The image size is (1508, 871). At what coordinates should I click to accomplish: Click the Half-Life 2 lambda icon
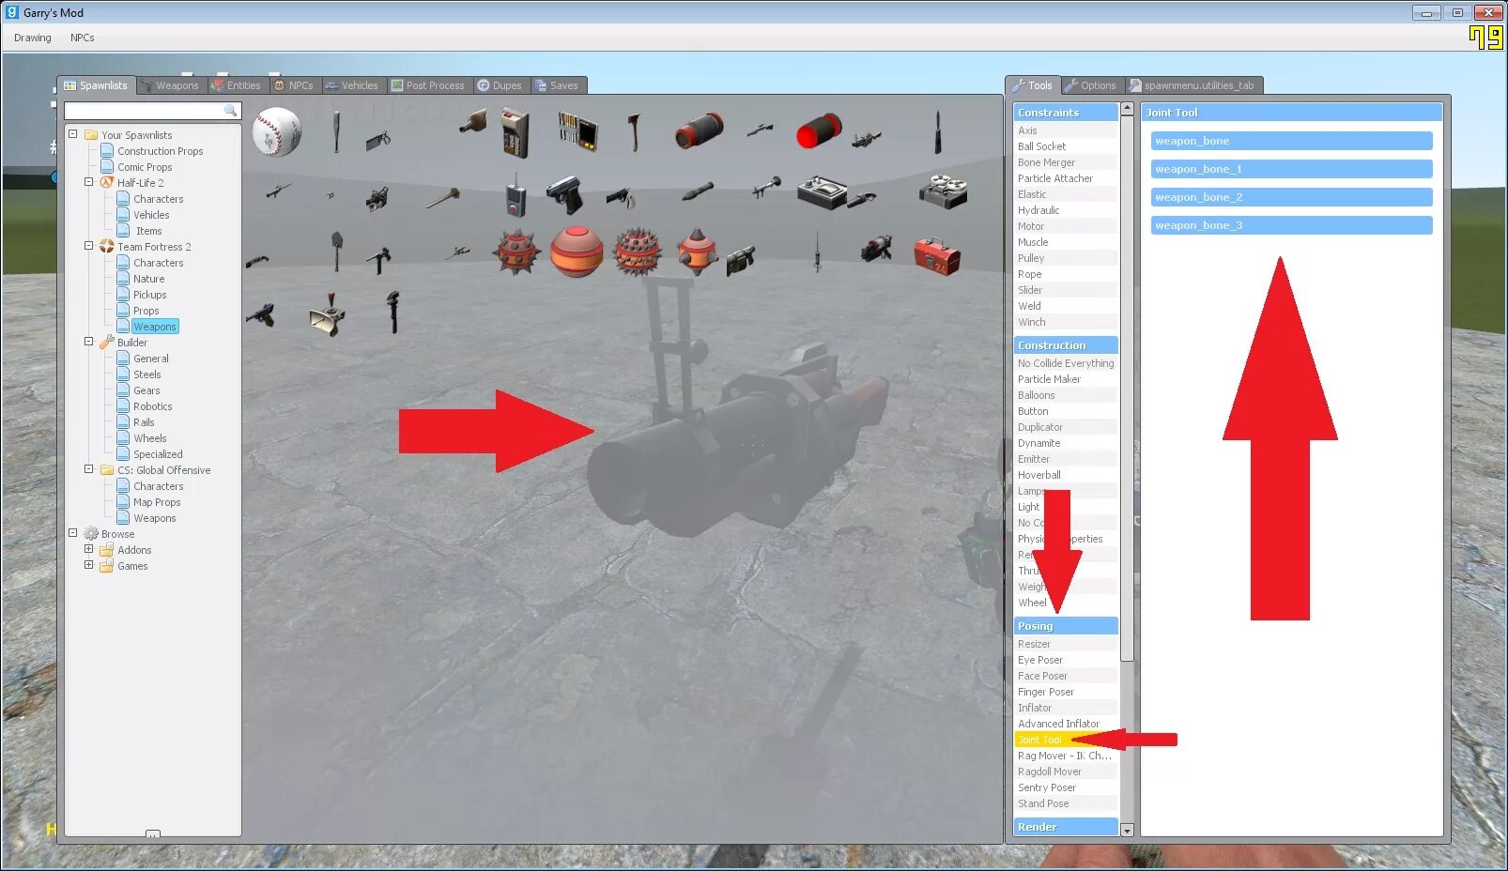(107, 183)
